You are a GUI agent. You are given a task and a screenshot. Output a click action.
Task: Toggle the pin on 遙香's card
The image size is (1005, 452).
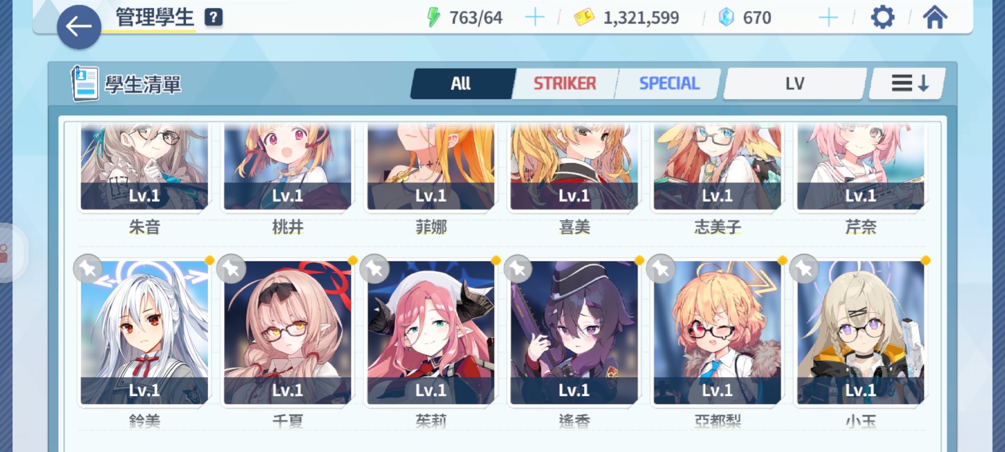point(518,269)
